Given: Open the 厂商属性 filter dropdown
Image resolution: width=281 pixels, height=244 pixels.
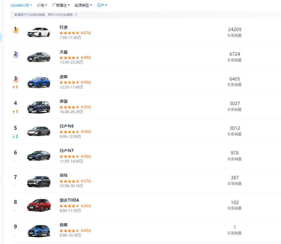Looking at the screenshot, I should click(x=60, y=5).
